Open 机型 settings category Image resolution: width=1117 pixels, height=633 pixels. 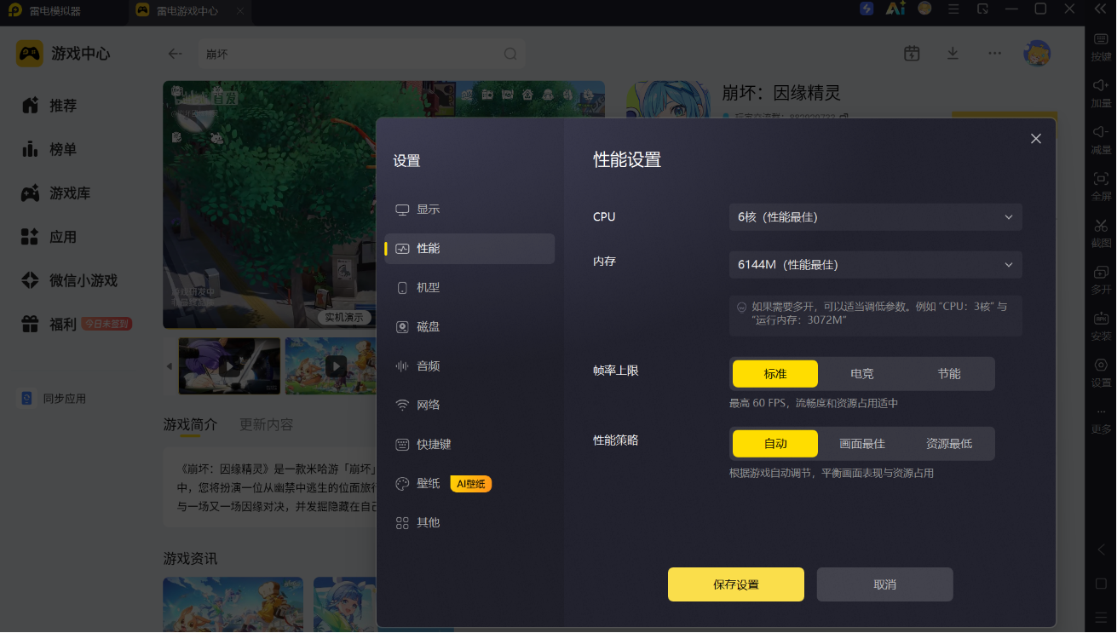(x=469, y=288)
